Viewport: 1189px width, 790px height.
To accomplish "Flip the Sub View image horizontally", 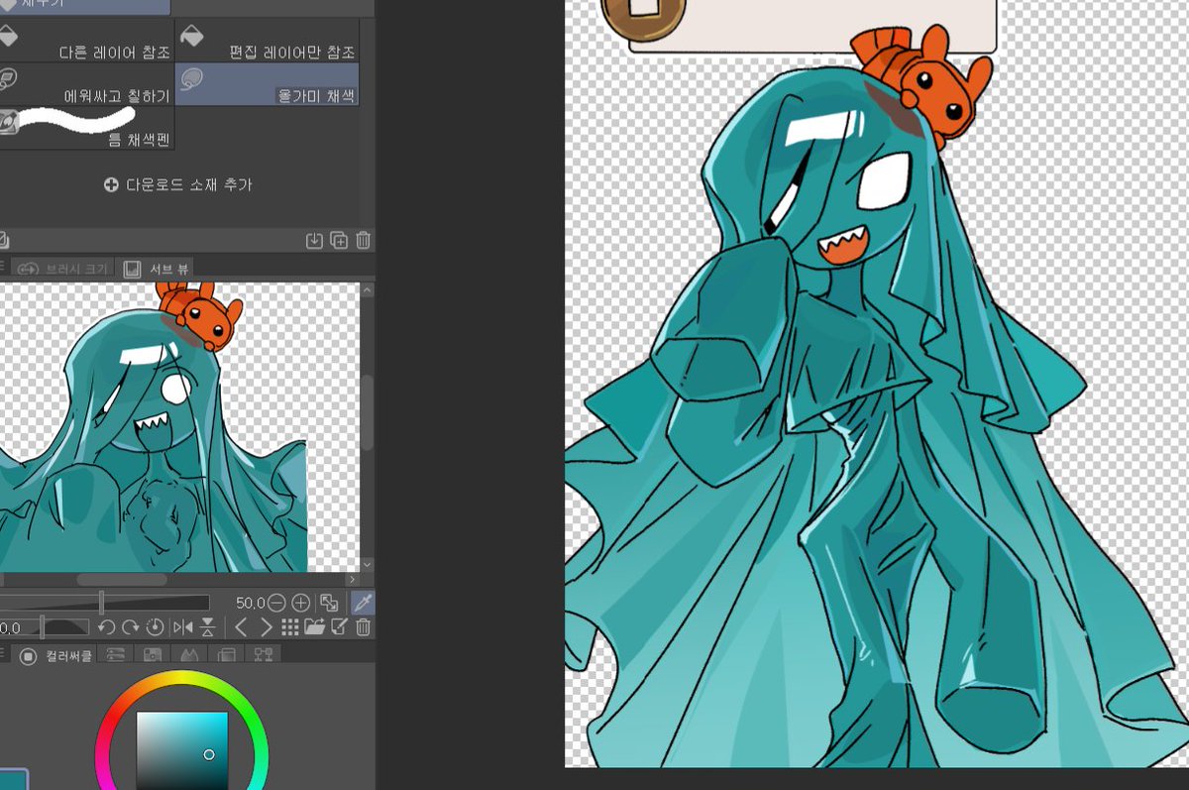I will pos(183,627).
